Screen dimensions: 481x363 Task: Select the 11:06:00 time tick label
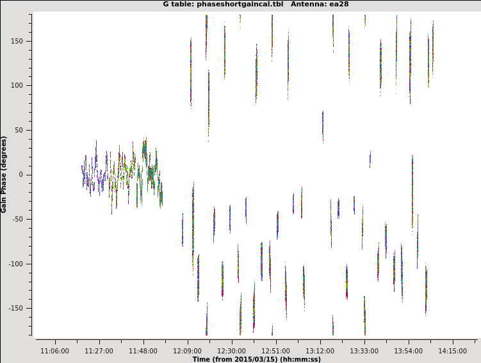[54, 351]
